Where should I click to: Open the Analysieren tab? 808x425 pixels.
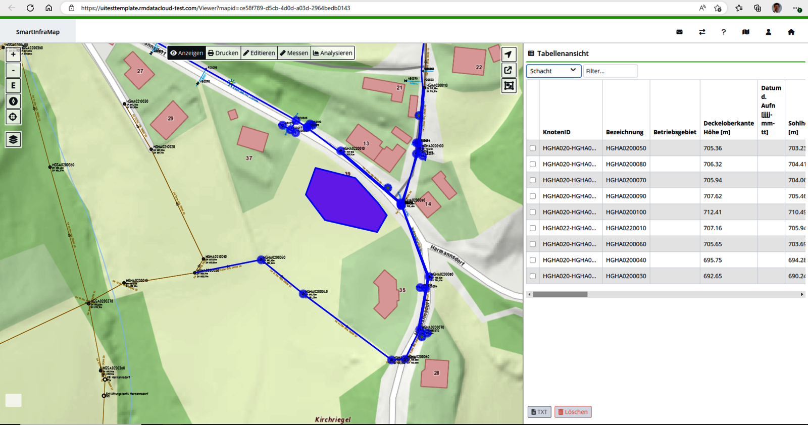tap(333, 53)
